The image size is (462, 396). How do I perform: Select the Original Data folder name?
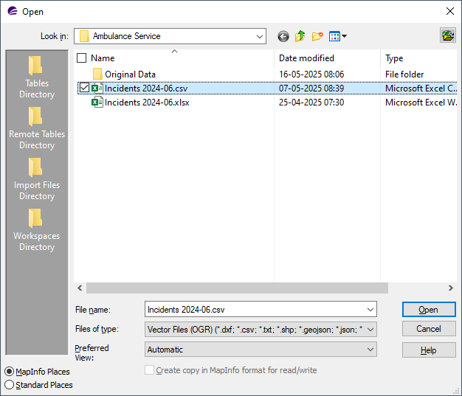[130, 74]
